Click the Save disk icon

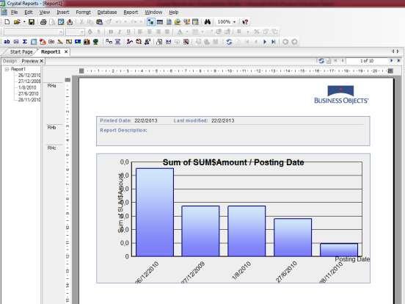(x=32, y=22)
